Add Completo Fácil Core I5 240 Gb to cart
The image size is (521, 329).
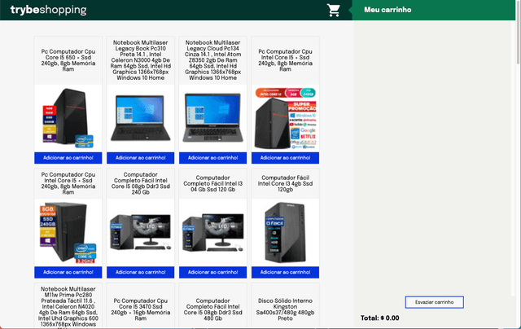point(141,272)
